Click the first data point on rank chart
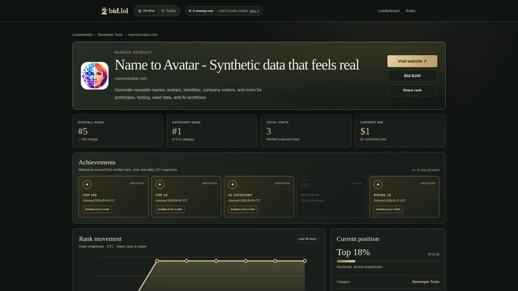The image size is (518, 291). coord(157,261)
